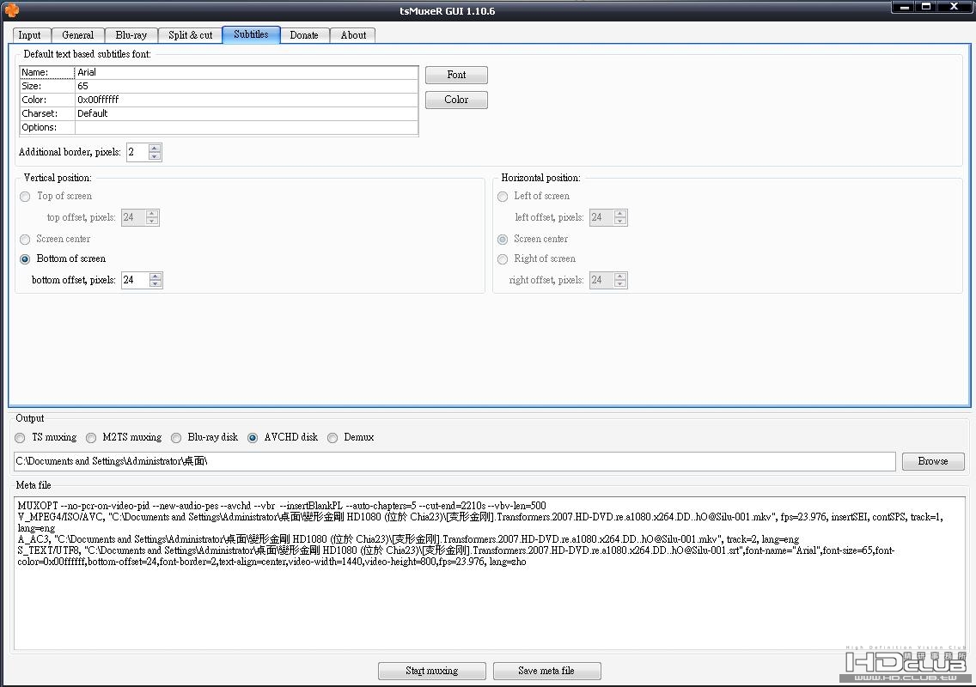Close the tsMuxeR window
This screenshot has width=976, height=687.
pos(954,7)
